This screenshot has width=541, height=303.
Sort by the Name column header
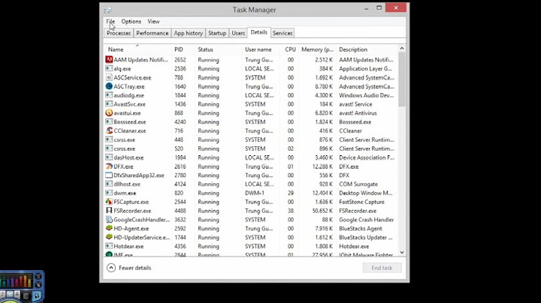(x=138, y=49)
